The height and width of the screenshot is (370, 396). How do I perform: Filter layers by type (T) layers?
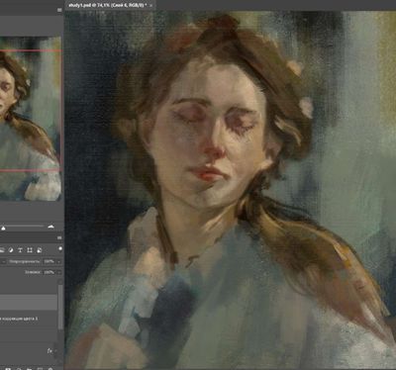[20, 250]
